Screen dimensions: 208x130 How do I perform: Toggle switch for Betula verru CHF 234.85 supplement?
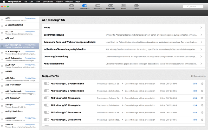pos(47,120)
